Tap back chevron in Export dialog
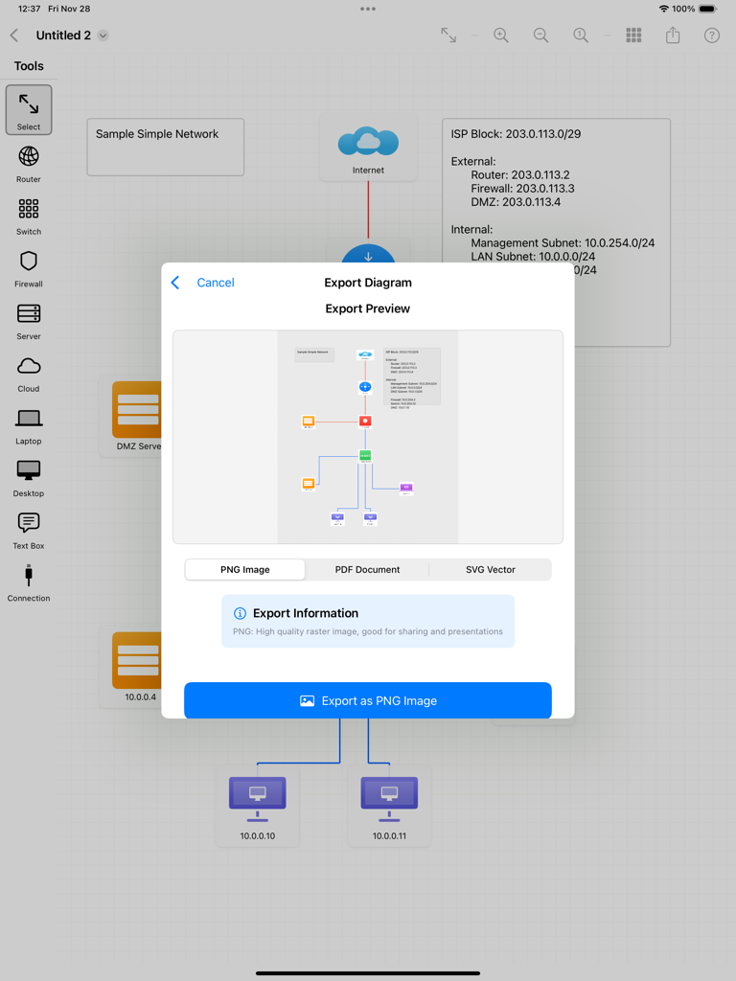 click(x=175, y=283)
